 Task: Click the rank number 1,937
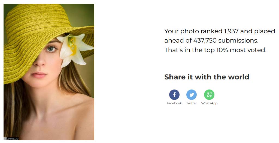click(231, 31)
